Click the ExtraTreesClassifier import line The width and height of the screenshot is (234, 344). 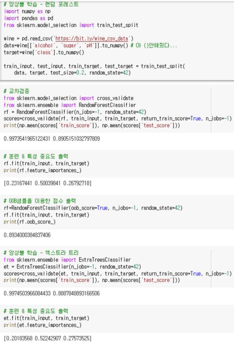pyautogui.click(x=67, y=260)
